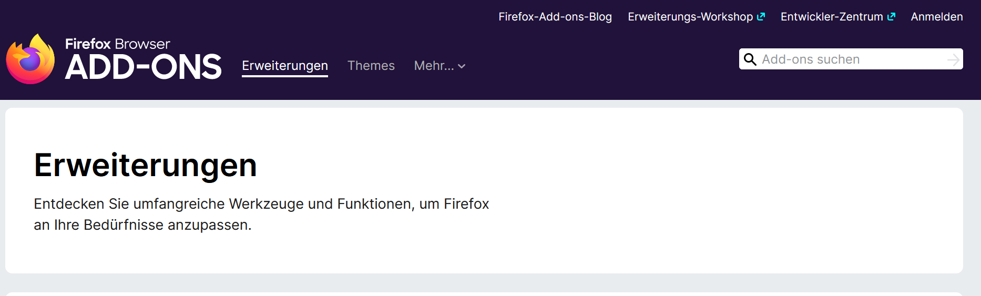Click the Entdecken Sie description paragraph
The height and width of the screenshot is (296, 981).
click(x=261, y=214)
